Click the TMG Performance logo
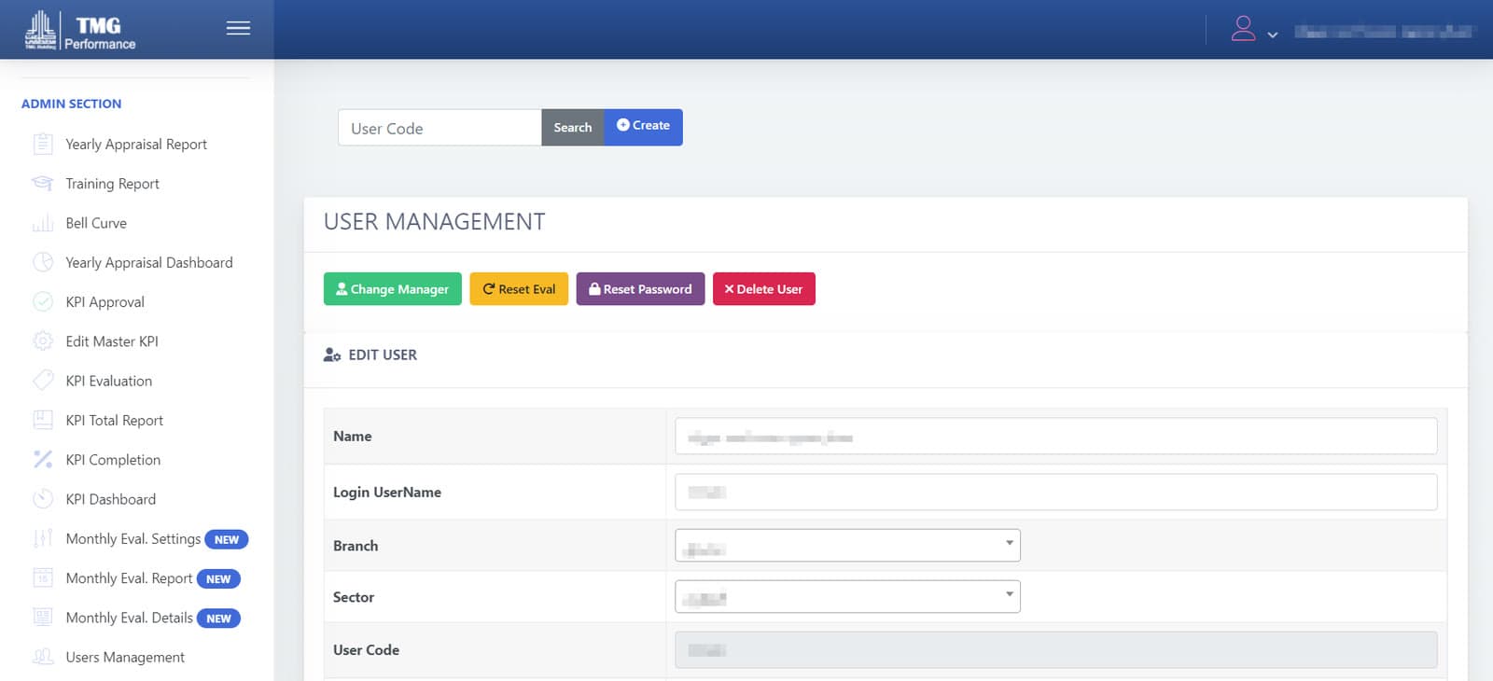 (x=80, y=30)
